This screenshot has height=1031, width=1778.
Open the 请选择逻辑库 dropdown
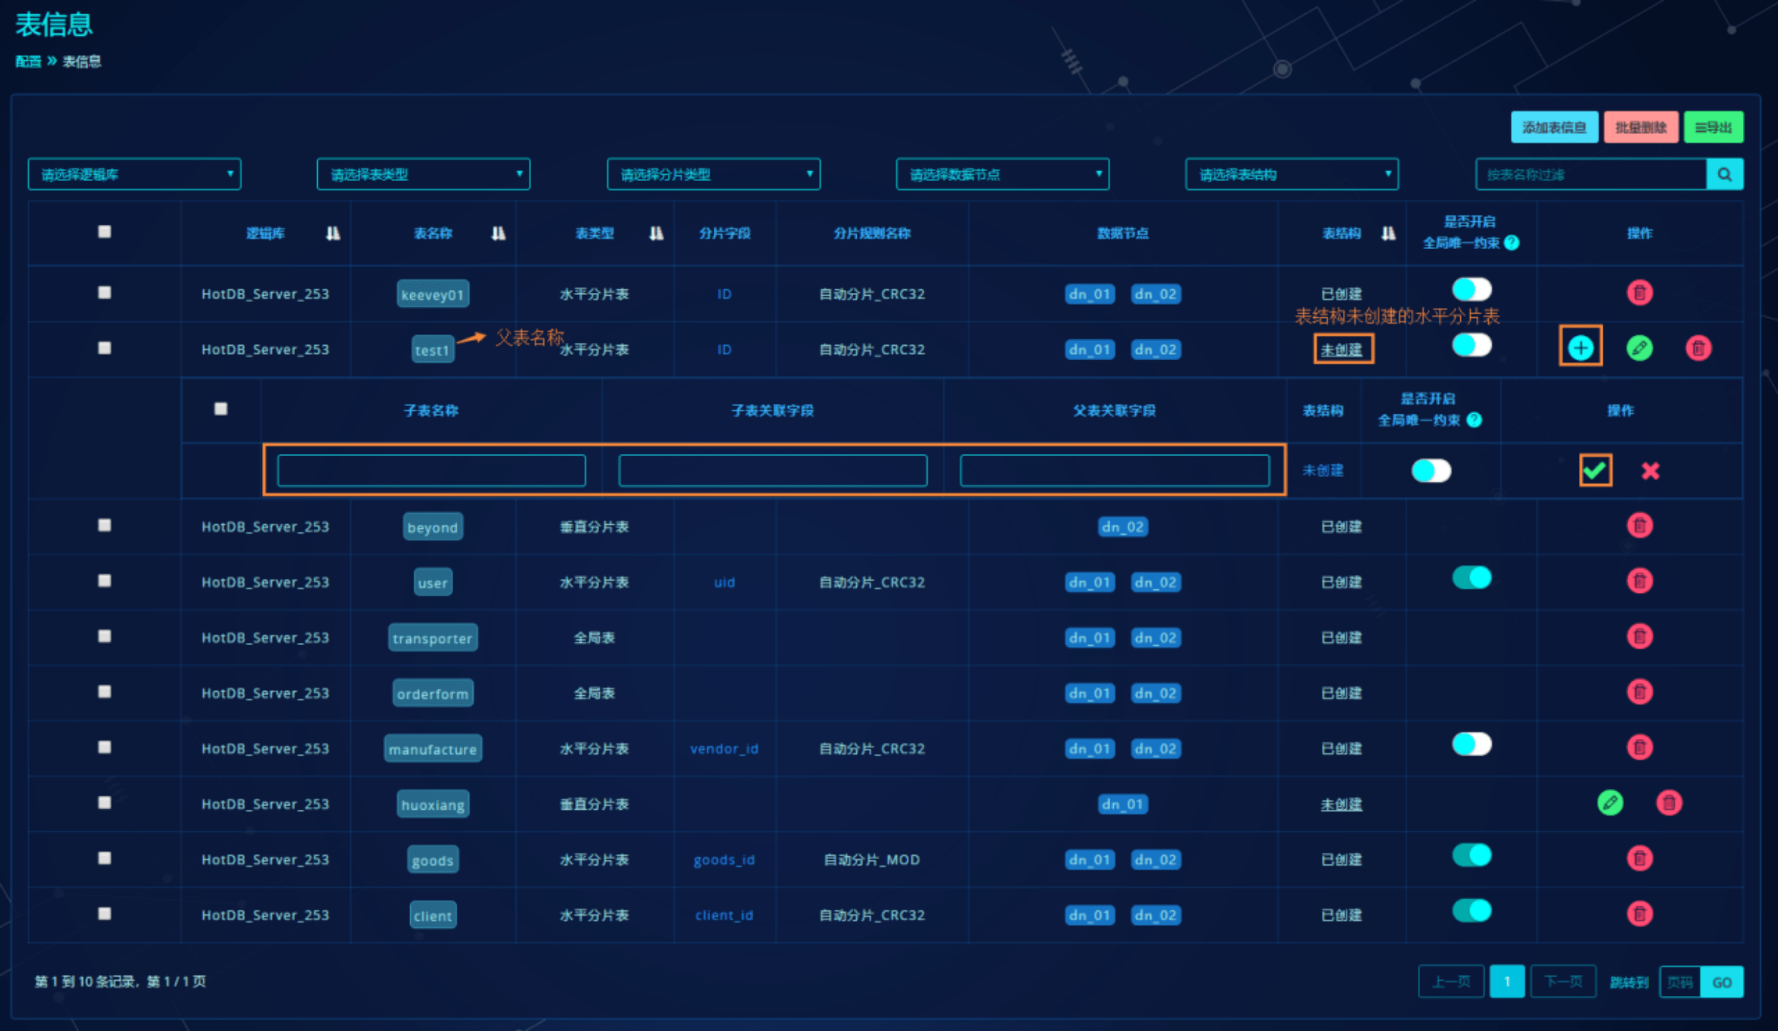[x=135, y=174]
